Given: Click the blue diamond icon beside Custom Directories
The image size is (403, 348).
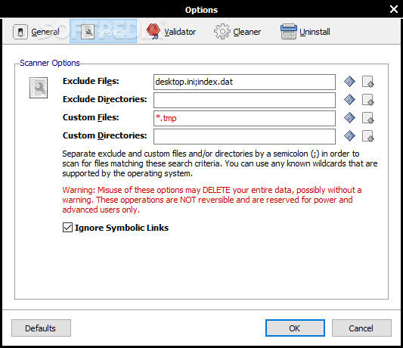Looking at the screenshot, I should click(x=349, y=136).
